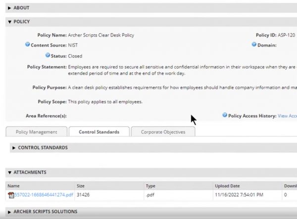Open attachment 557022-1668646441274.pdf
Image resolution: width=297 pixels, height=219 pixels.
click(x=44, y=195)
